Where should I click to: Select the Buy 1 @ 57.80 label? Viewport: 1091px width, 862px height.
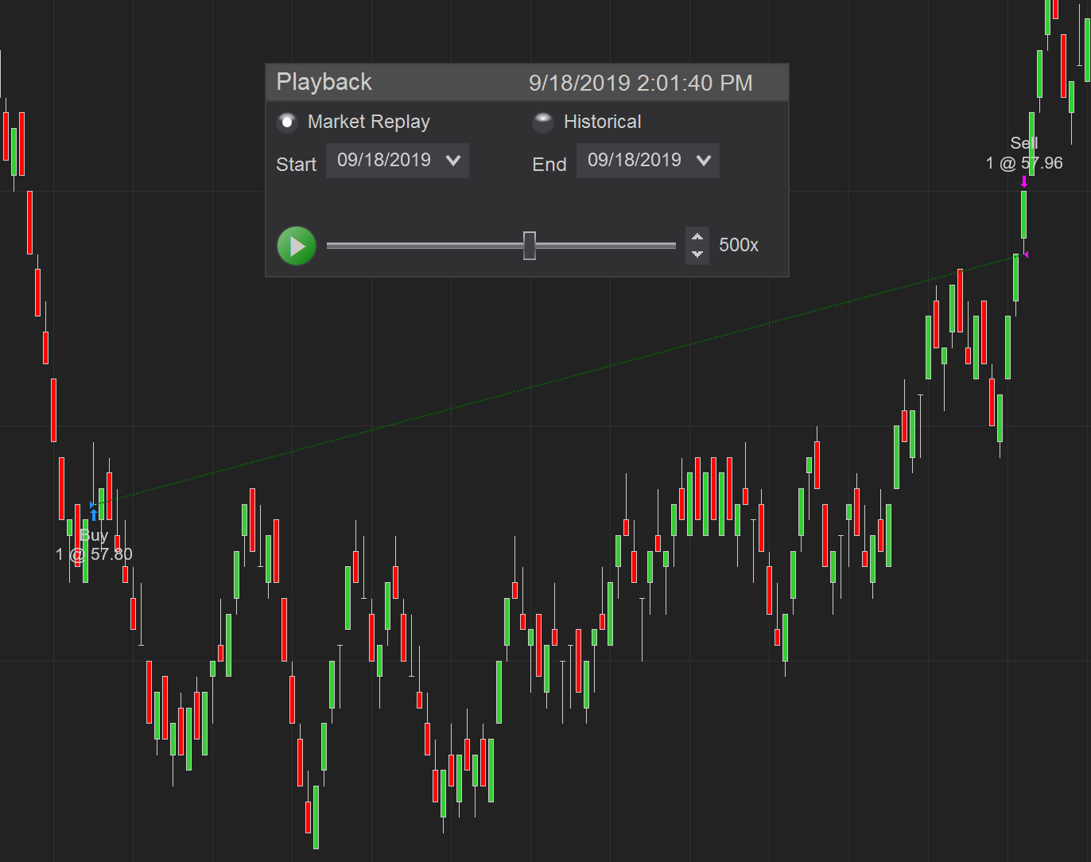coord(94,546)
